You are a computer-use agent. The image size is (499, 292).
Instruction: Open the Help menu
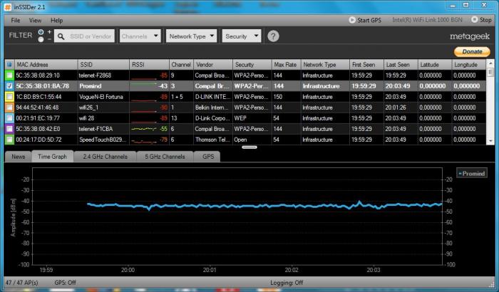[x=56, y=21]
